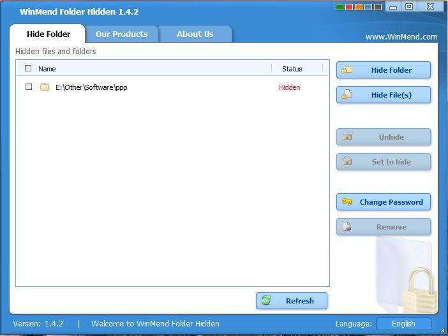448x336 pixels.
Task: Click the key icon on Change Password
Action: (347, 202)
